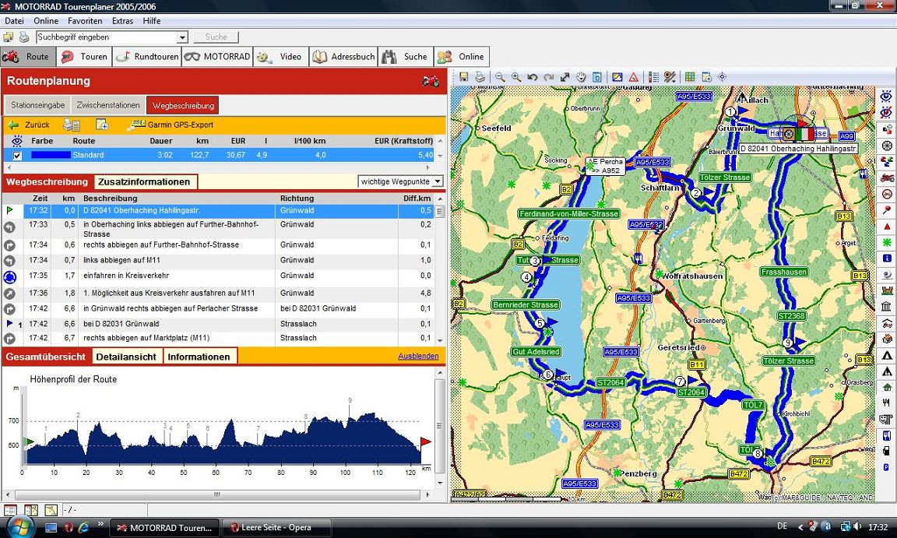Click the Zurück back button
The image size is (897, 538).
click(29, 125)
